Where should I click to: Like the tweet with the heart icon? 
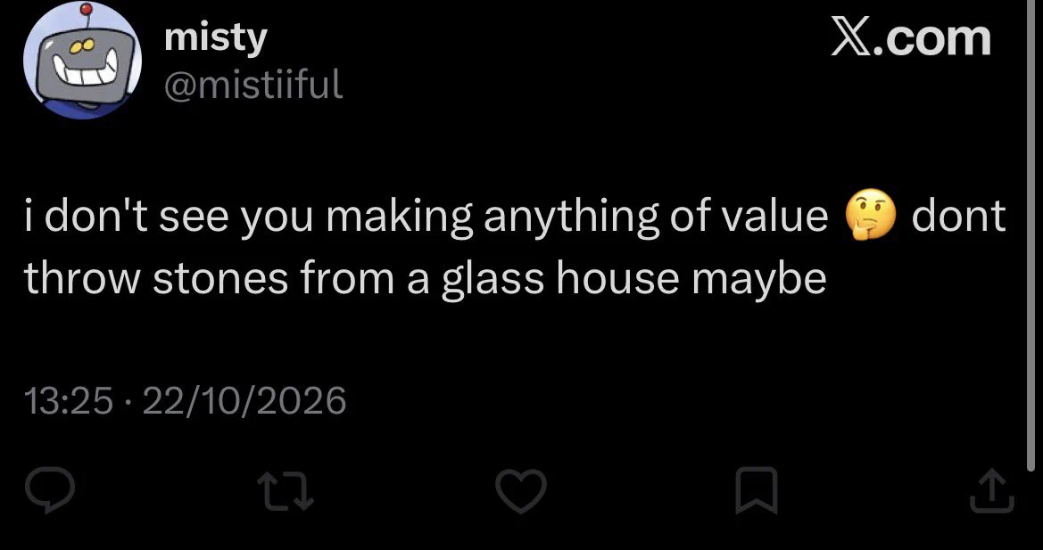(521, 491)
